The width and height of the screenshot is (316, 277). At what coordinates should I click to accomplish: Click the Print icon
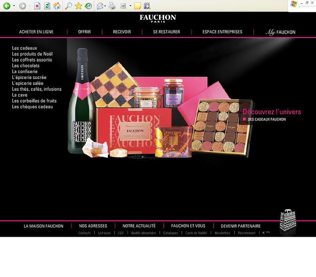tap(112, 6)
